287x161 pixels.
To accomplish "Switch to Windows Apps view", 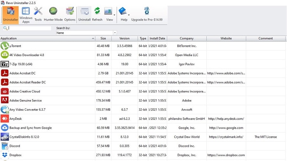I will click(x=26, y=15).
